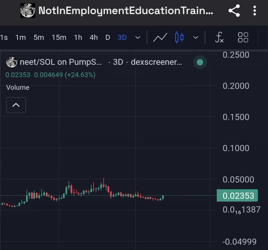This screenshot has width=268, height=250.
Task: Click the current price tag 0.02353 on the axis
Action: [x=237, y=196]
